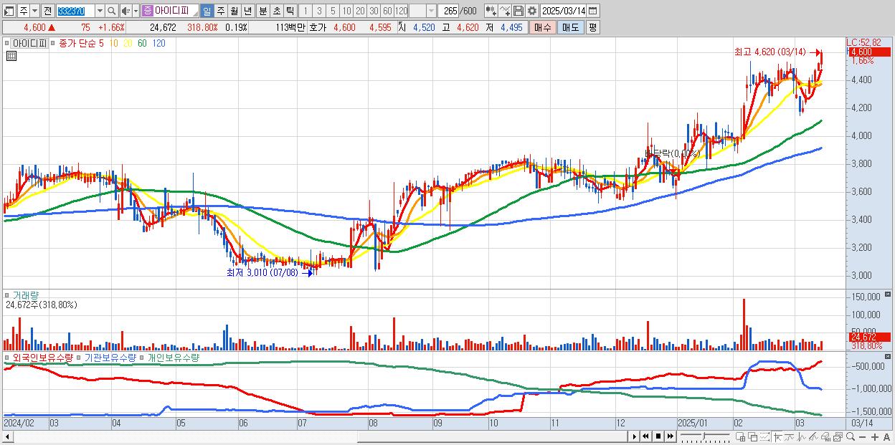This screenshot has height=445, width=895.
Task: Choose the 30 interval button
Action: tap(374, 11)
